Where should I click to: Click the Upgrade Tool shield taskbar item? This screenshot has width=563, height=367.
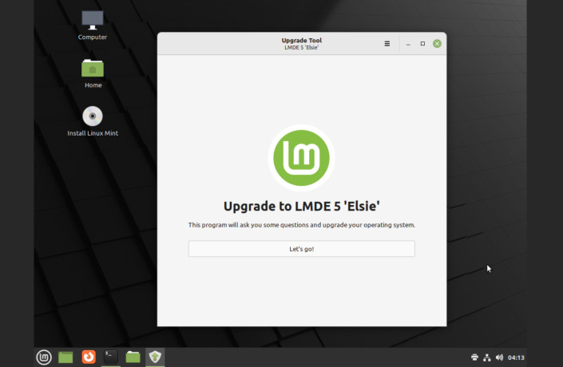155,357
